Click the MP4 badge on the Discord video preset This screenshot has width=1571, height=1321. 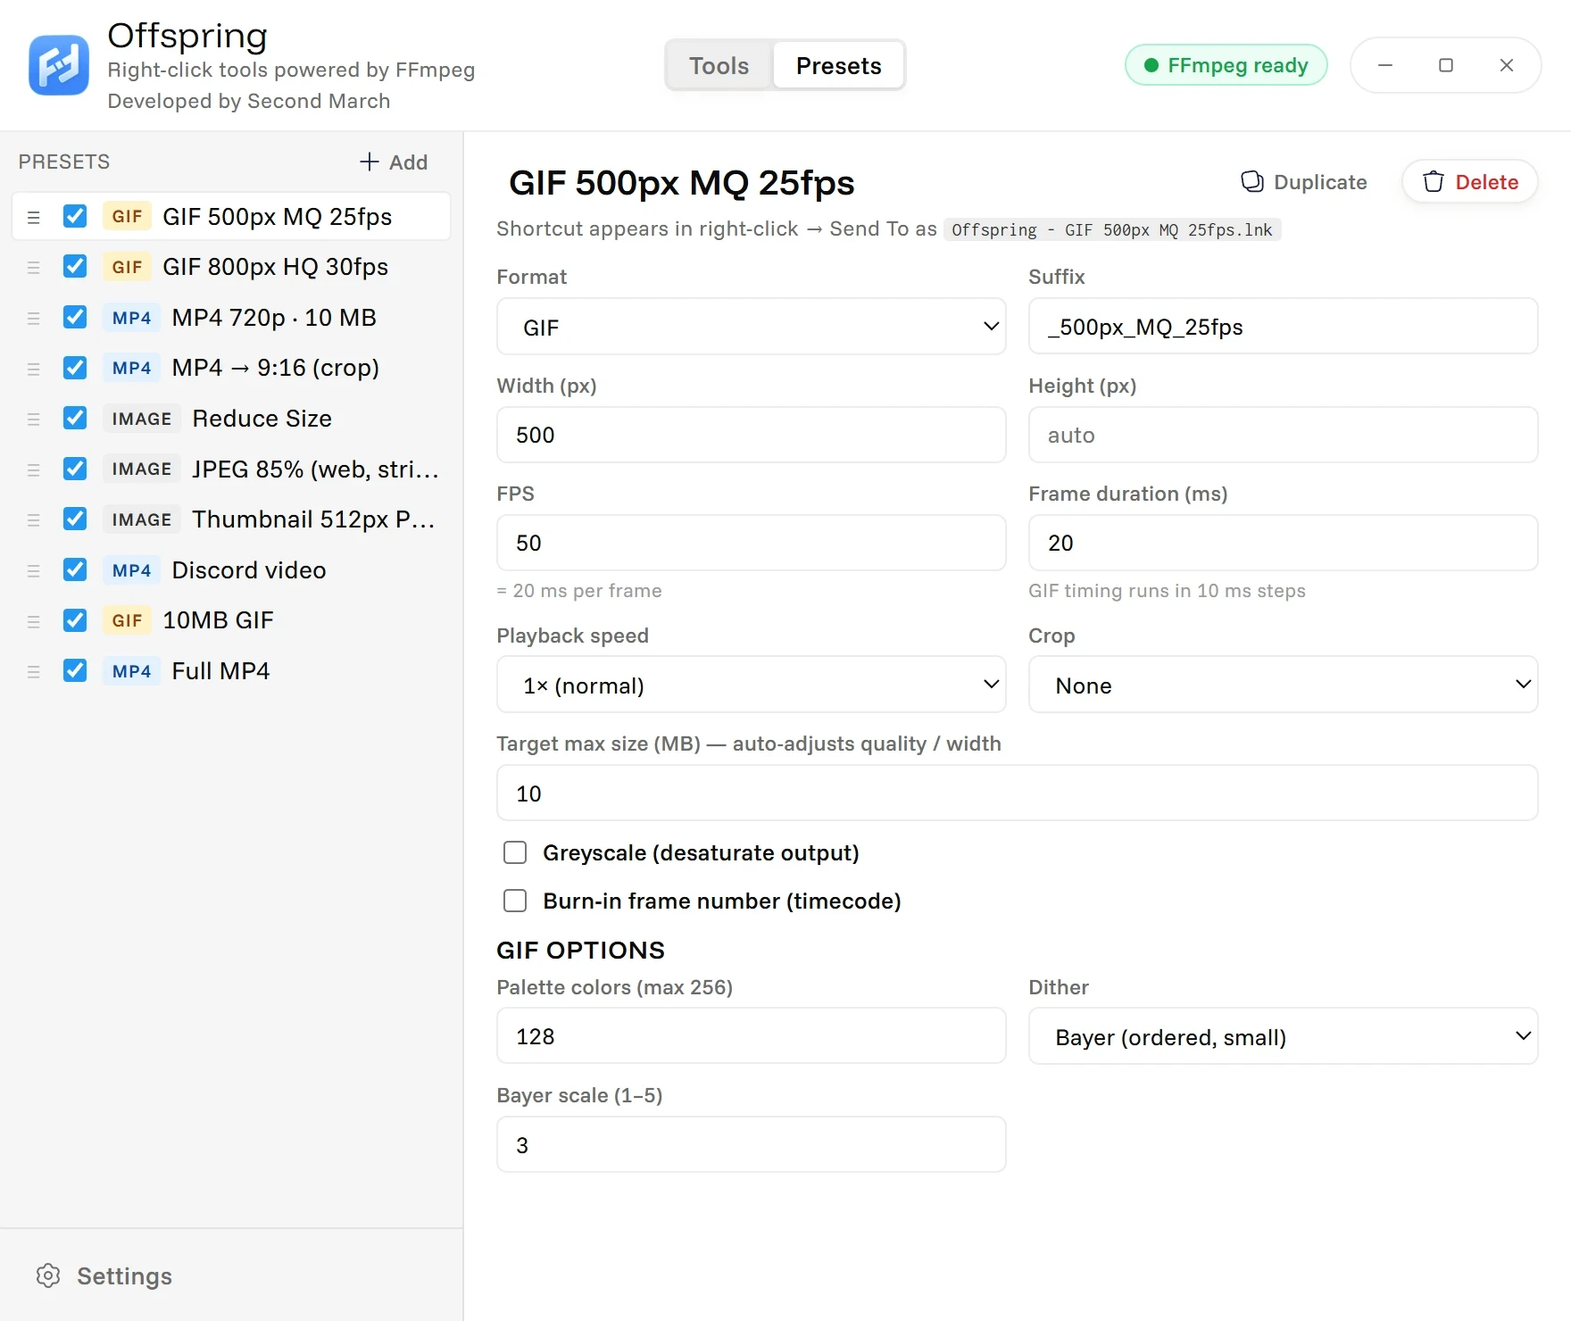[131, 570]
